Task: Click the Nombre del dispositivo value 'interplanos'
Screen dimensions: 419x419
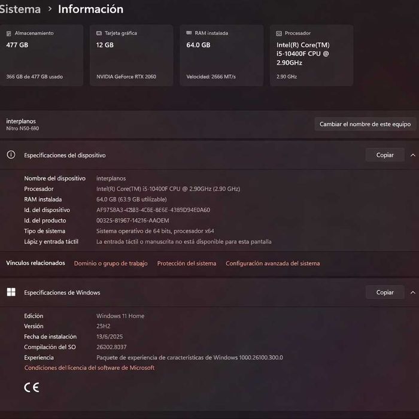Action: [111, 178]
